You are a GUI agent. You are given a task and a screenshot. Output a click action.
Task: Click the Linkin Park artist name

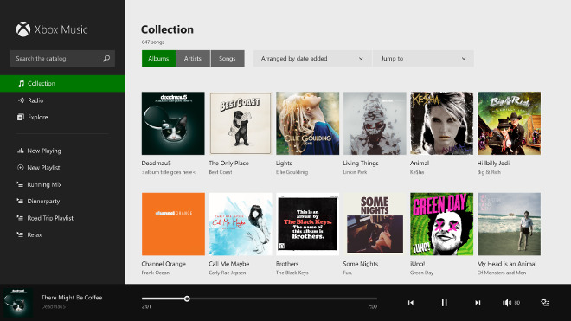click(355, 172)
